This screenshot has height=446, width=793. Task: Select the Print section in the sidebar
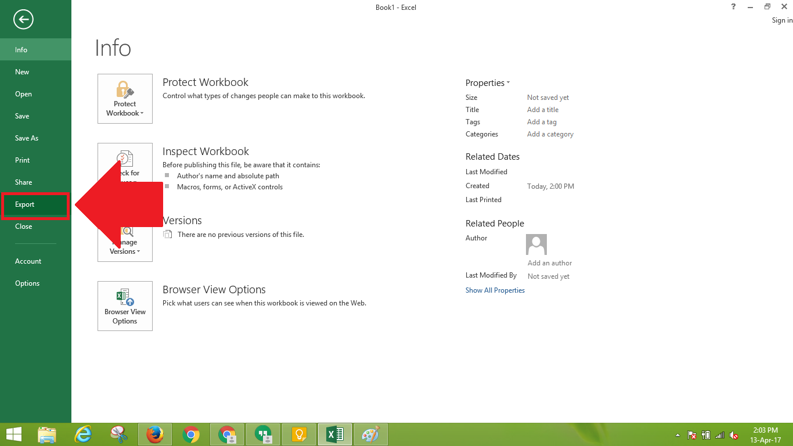(22, 160)
